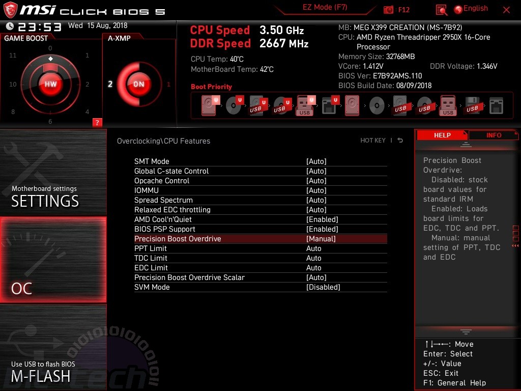Viewport: 521px width, 391px height.
Task: Select the legacy USB hard drive boot device
Action: pyautogui.click(x=401, y=105)
